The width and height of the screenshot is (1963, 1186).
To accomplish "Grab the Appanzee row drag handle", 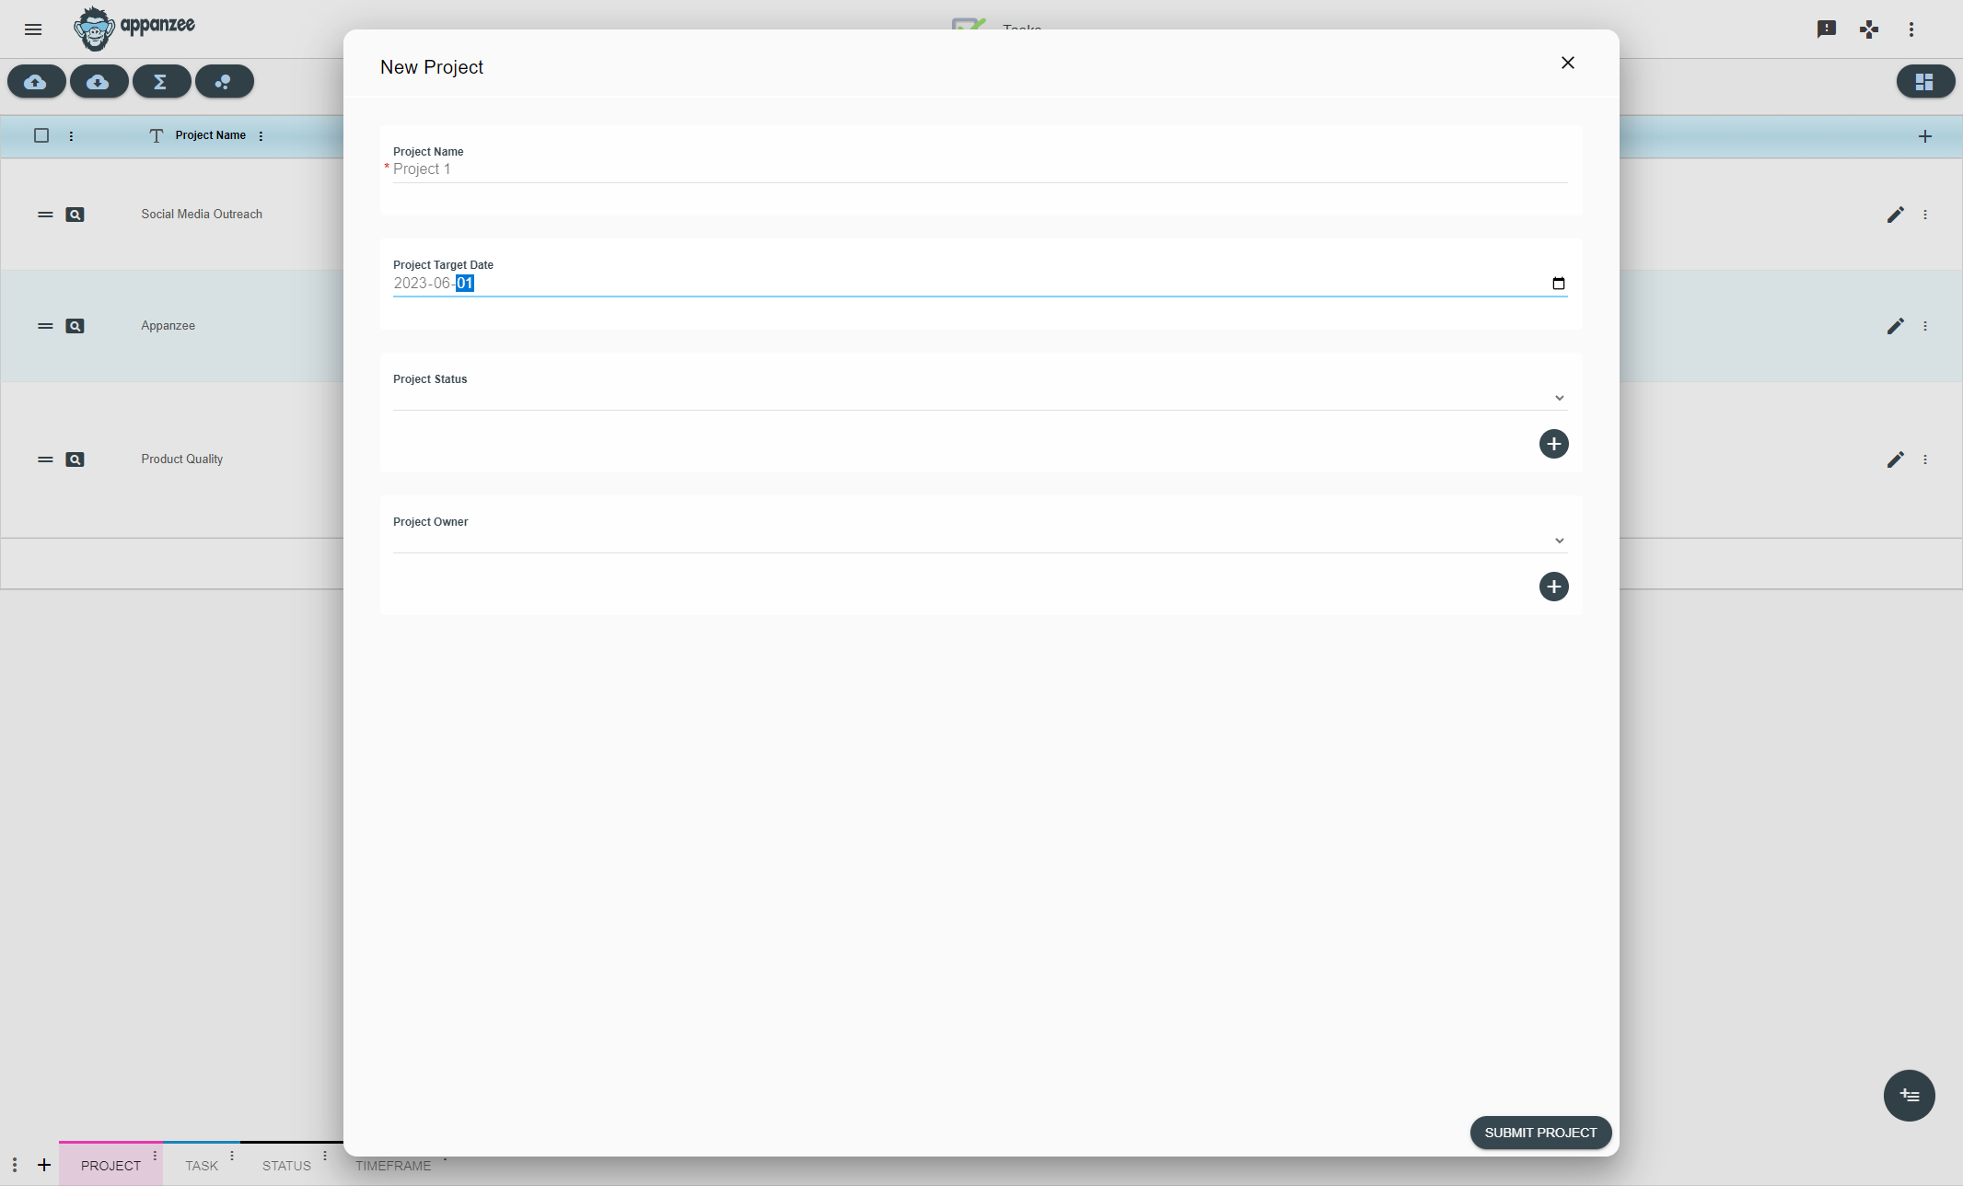I will (45, 326).
